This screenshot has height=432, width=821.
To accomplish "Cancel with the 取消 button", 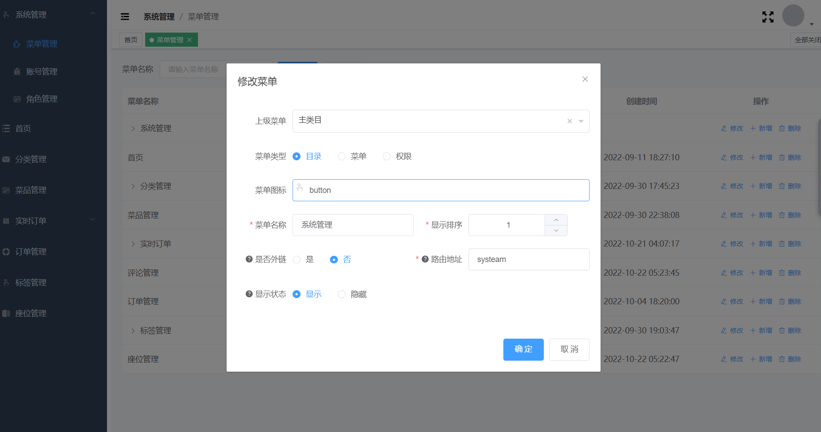I will (569, 350).
